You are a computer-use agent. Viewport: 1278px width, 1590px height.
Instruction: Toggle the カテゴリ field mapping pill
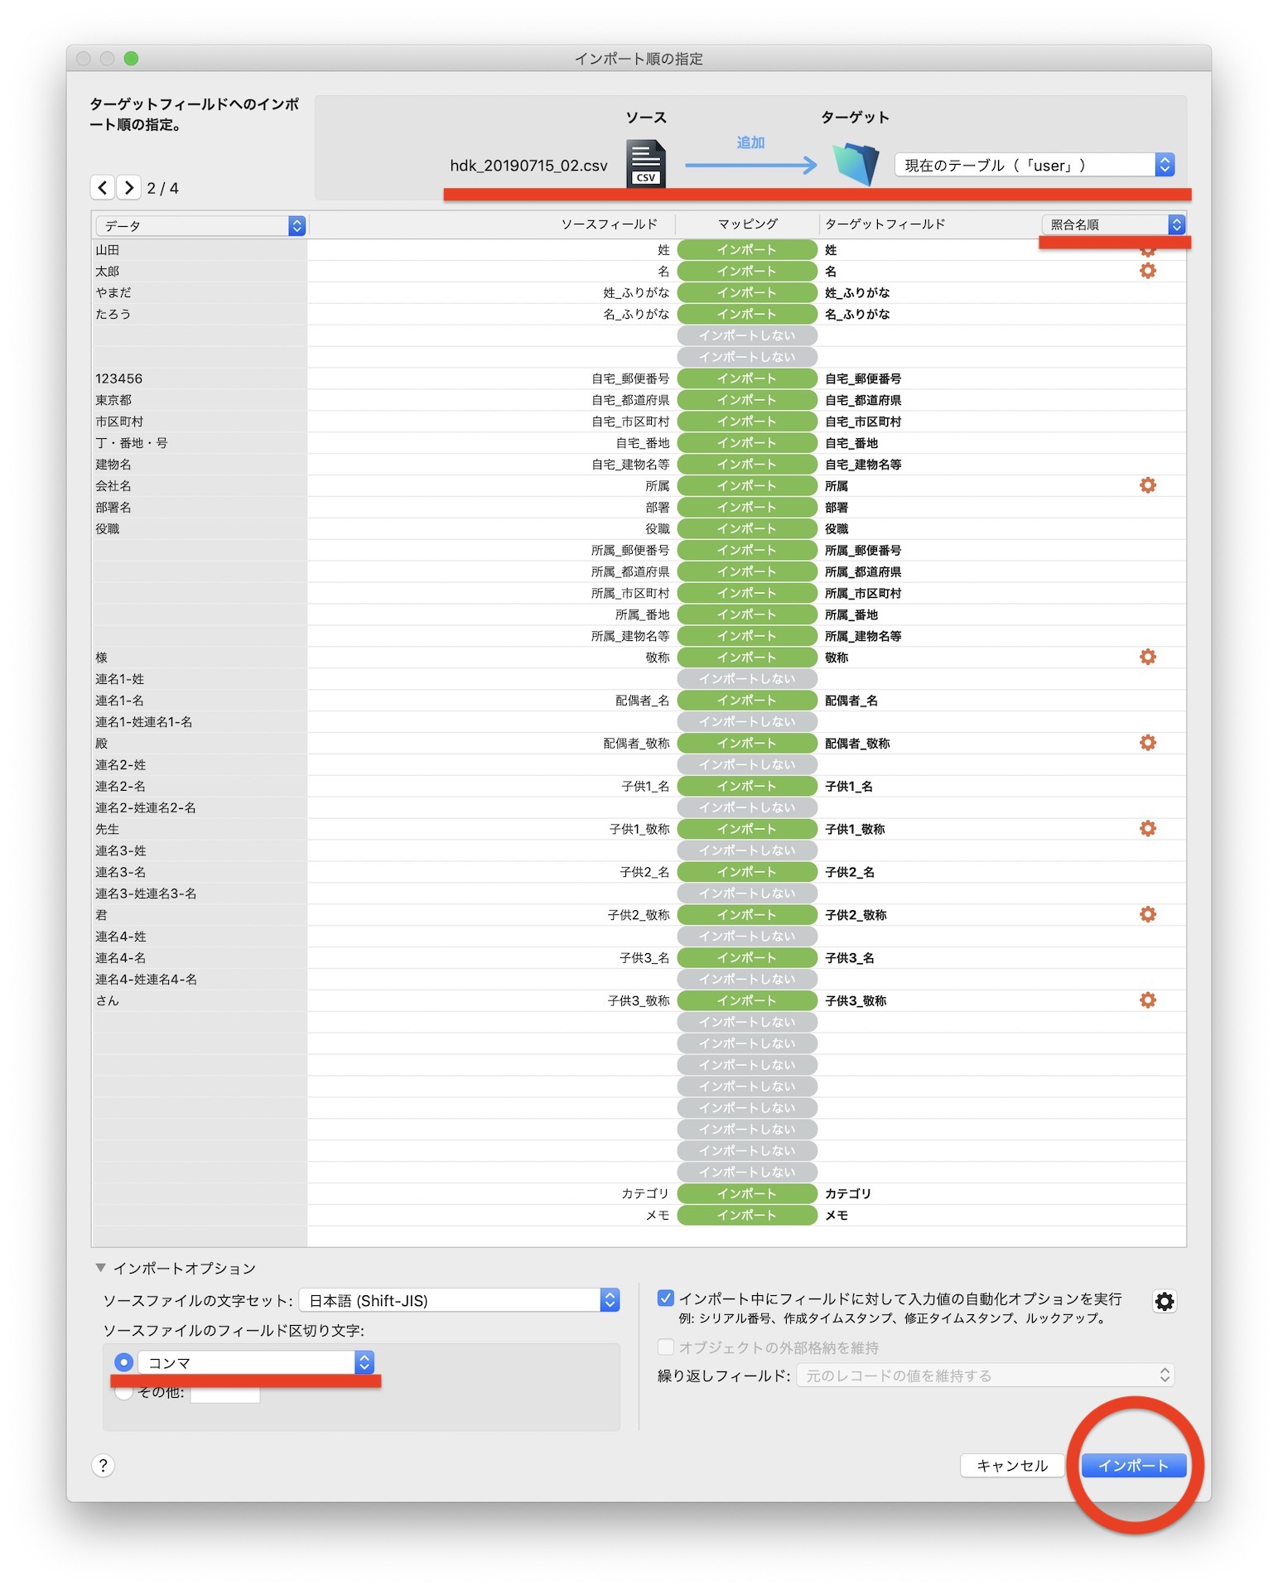[746, 1193]
